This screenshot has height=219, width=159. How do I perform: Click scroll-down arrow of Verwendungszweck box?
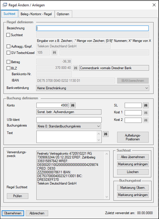tap(107, 197)
